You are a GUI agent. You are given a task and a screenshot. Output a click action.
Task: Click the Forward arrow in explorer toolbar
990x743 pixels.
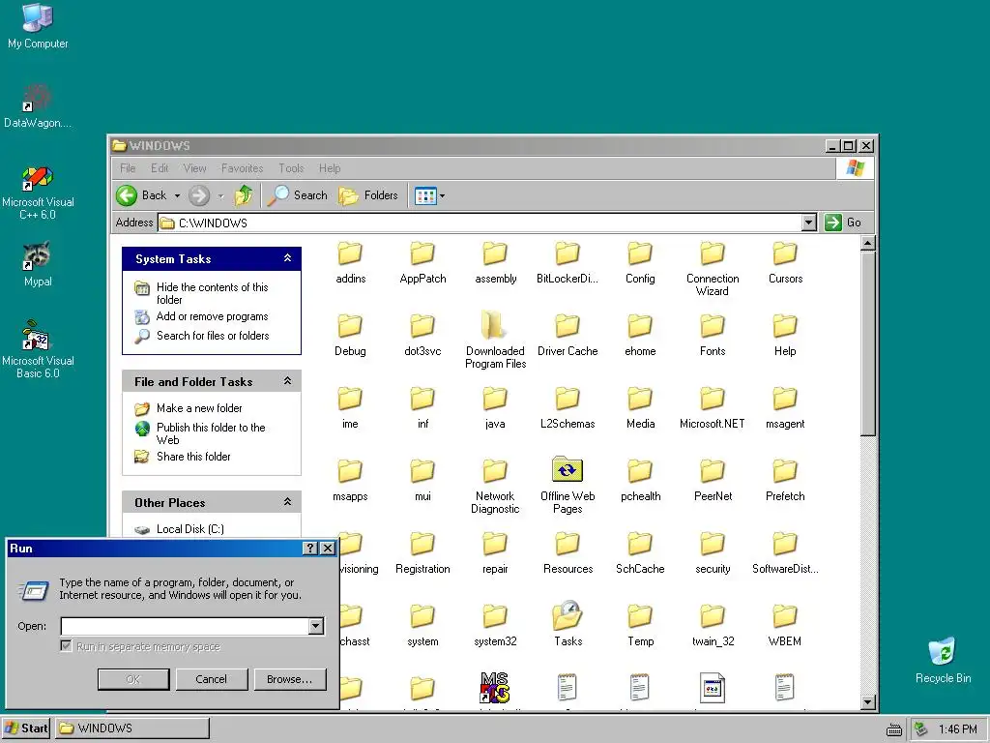tap(199, 195)
